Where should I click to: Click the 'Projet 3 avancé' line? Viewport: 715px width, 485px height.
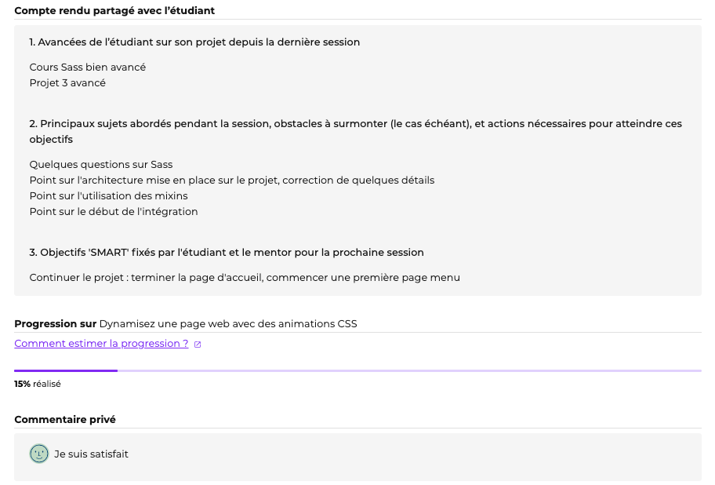(x=67, y=83)
